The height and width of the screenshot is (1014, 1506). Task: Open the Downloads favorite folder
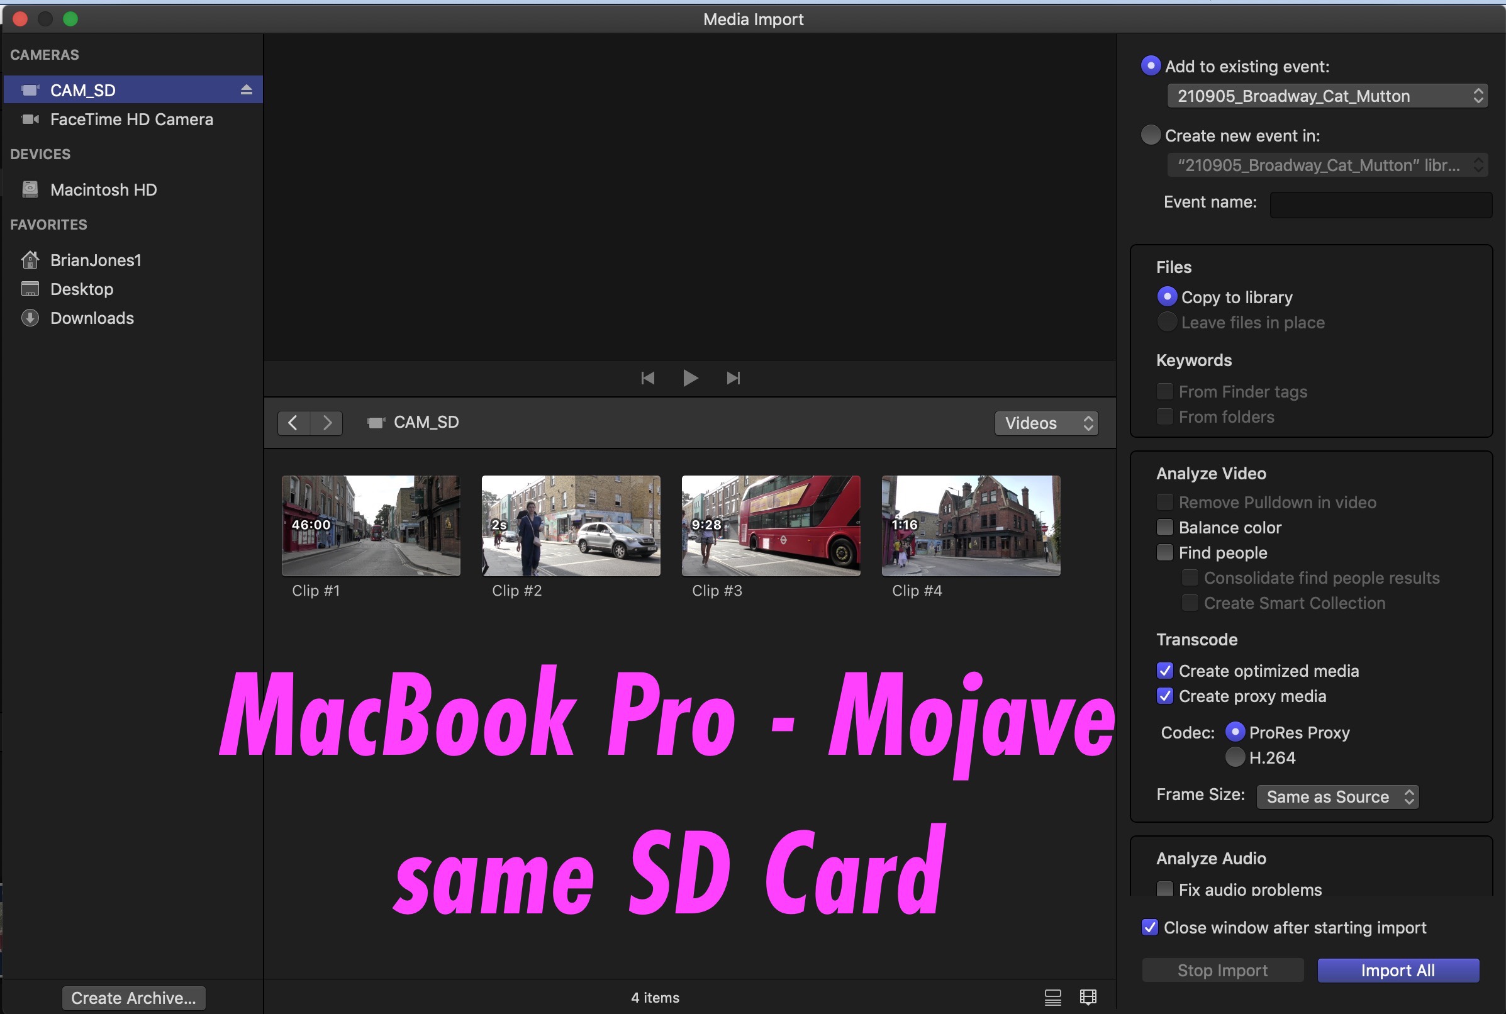pos(92,318)
